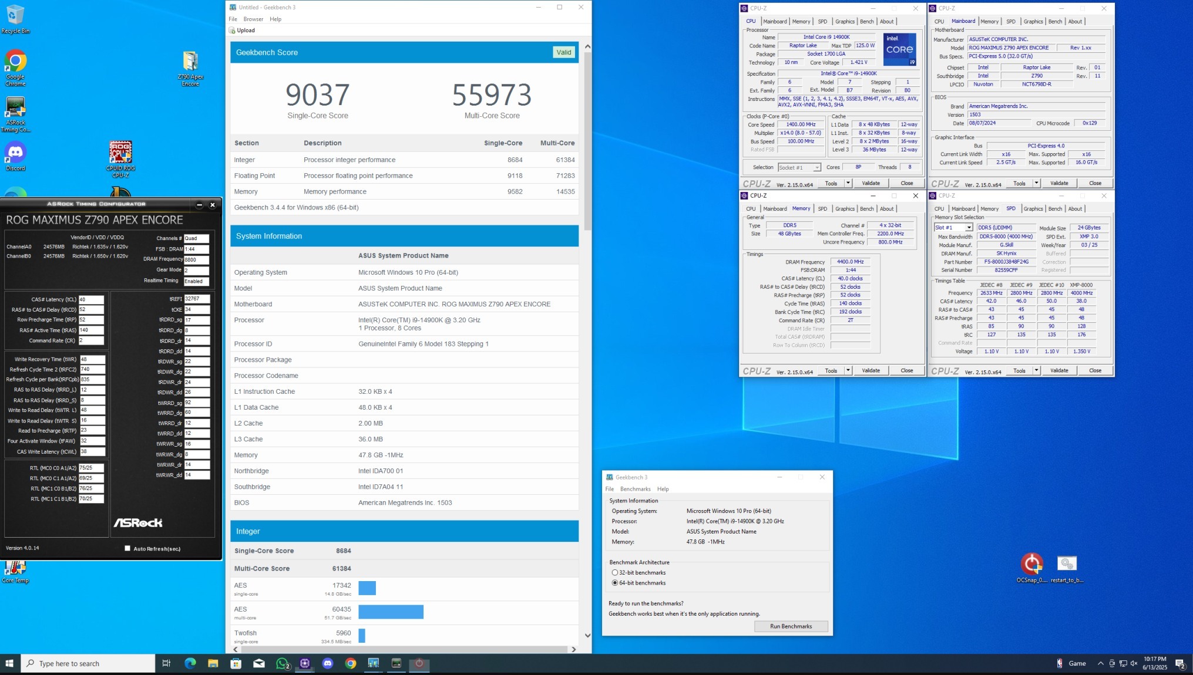This screenshot has width=1193, height=675.
Task: Switch to Bench tab in CPU-Z CPU window
Action: click(x=866, y=22)
